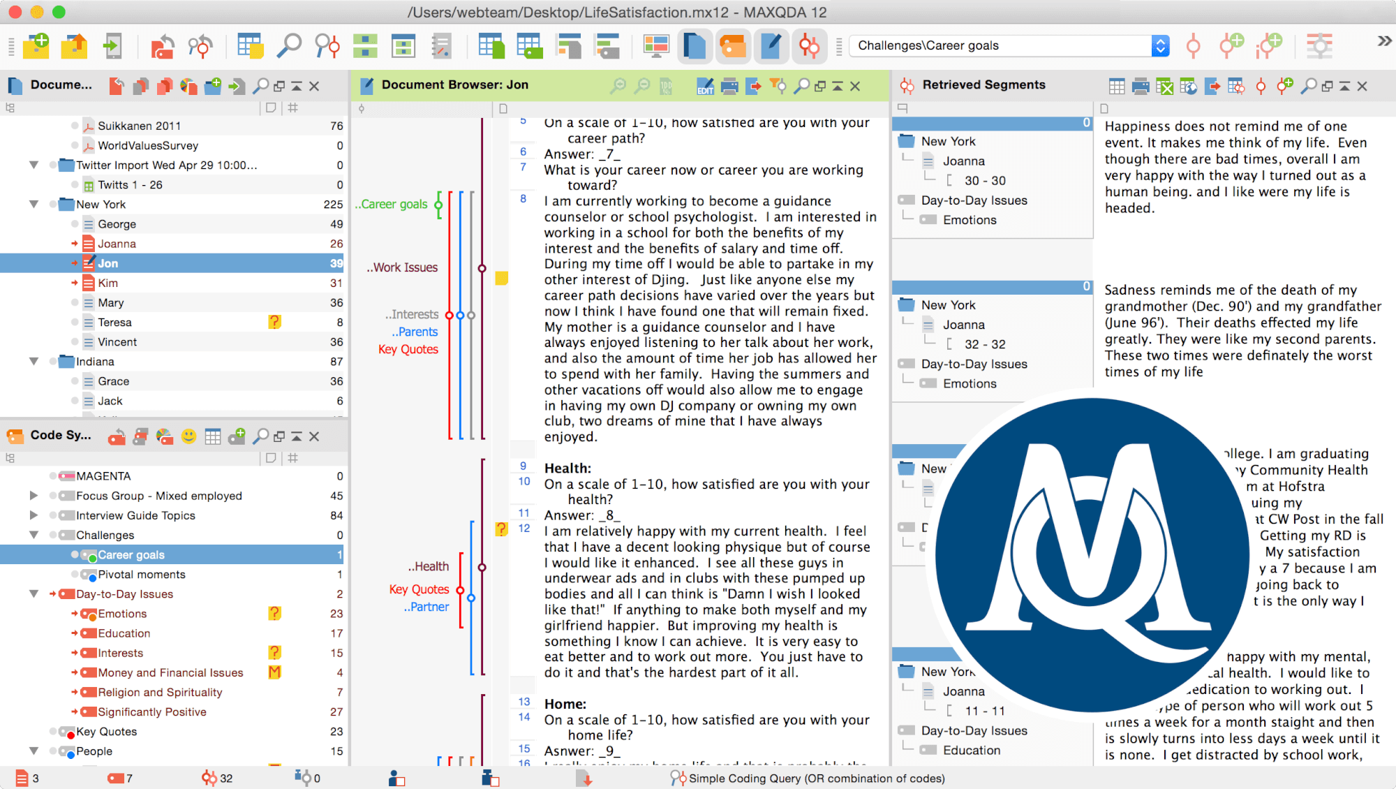Export retrieved segments to Excel
Image resolution: width=1396 pixels, height=789 pixels.
point(1164,86)
